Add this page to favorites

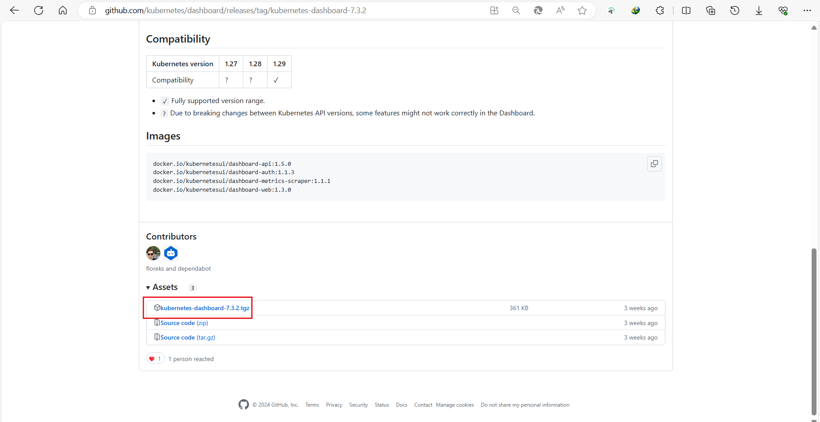click(582, 11)
